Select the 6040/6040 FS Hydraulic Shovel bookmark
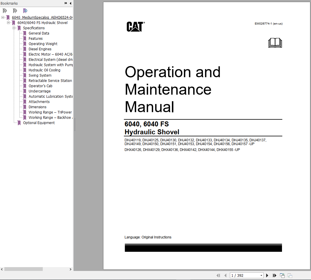Image resolution: width=311 pixels, height=280 pixels. tap(42, 23)
